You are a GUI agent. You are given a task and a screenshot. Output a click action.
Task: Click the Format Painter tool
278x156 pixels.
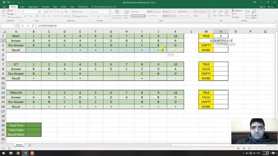pos(14,17)
